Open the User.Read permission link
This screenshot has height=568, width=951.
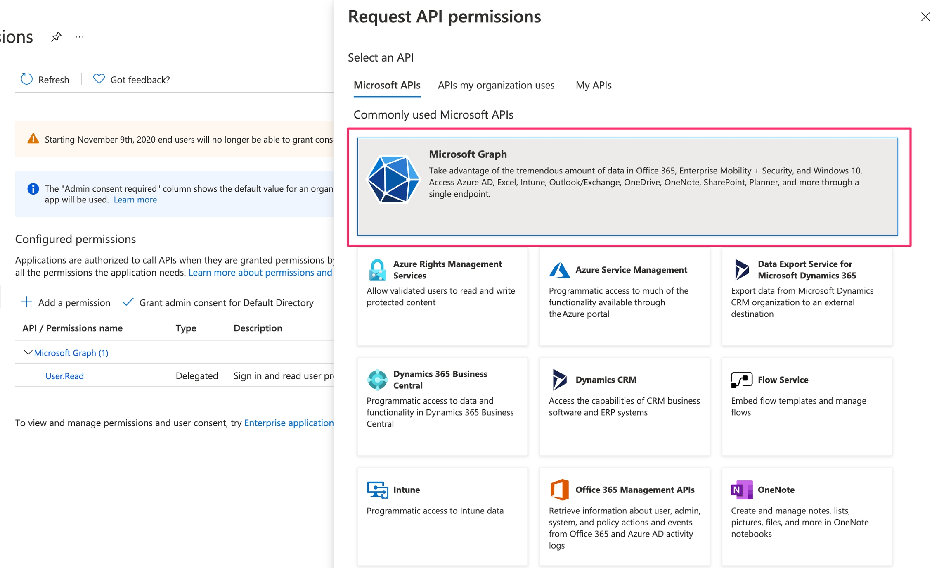[64, 376]
